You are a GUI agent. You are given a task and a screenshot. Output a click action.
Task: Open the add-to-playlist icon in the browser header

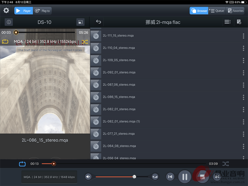(239, 22)
